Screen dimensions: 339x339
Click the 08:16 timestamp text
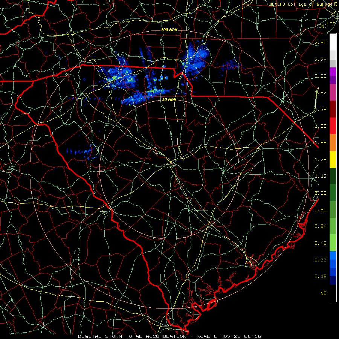(x=253, y=336)
